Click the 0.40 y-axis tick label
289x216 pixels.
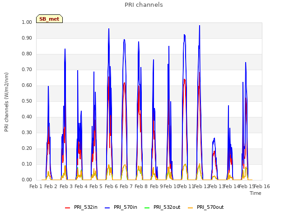[27, 117]
